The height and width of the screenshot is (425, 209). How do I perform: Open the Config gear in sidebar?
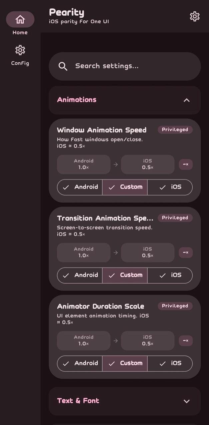pos(20,50)
